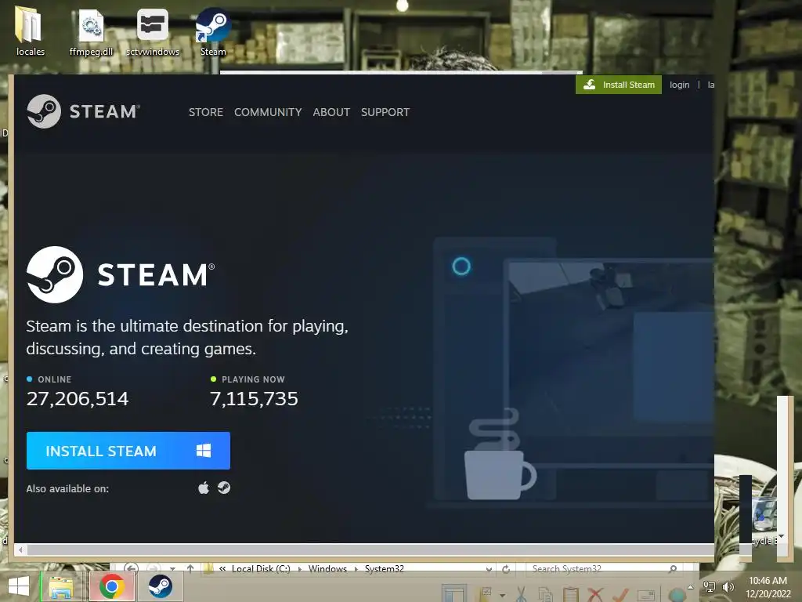
Task: Switch to Chrome on the taskbar
Action: click(x=112, y=586)
